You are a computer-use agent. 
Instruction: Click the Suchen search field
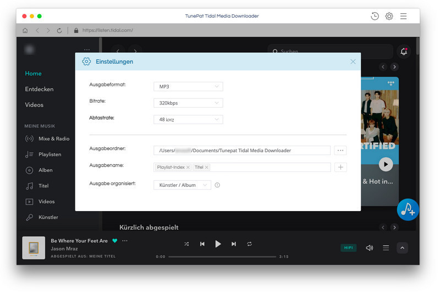click(331, 52)
